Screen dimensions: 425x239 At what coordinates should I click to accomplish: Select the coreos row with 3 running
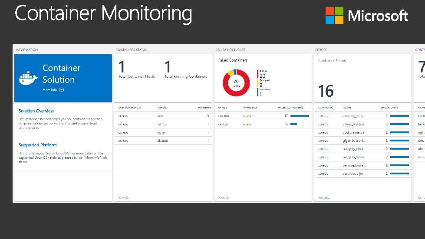(x=163, y=116)
